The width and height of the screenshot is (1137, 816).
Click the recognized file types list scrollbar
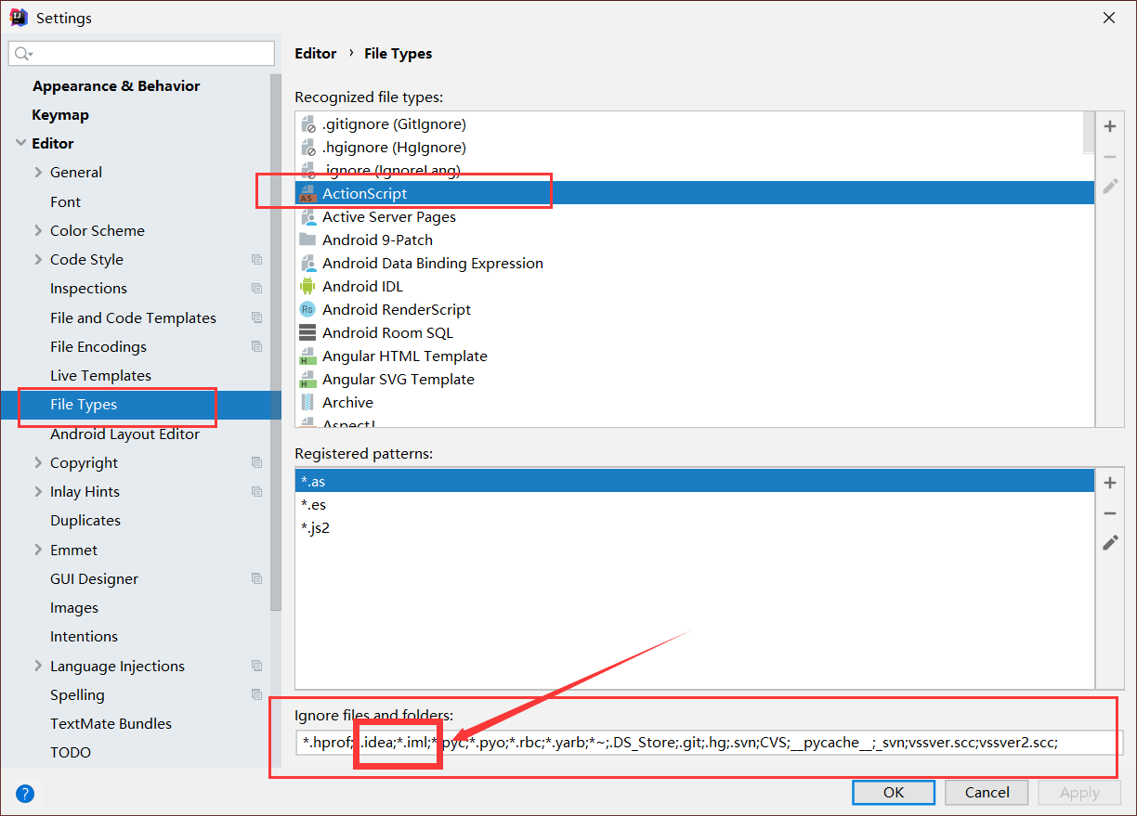pyautogui.click(x=1089, y=133)
